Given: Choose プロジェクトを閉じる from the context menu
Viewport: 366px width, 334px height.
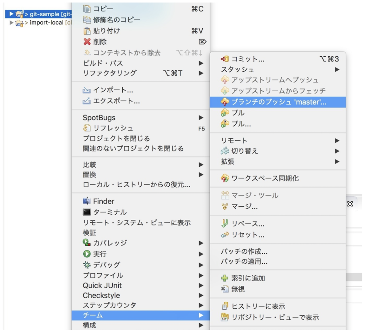Looking at the screenshot, I should pyautogui.click(x=141, y=138).
